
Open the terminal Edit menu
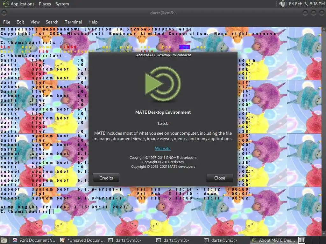tap(20, 22)
